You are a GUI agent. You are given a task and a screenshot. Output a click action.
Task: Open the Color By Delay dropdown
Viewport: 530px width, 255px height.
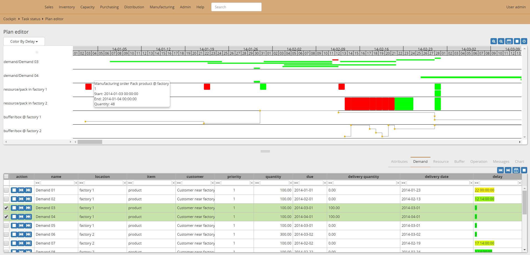coord(24,41)
